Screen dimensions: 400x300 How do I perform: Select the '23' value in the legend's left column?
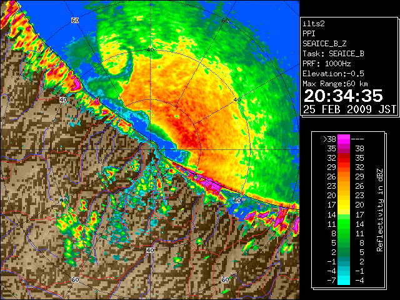click(332, 186)
